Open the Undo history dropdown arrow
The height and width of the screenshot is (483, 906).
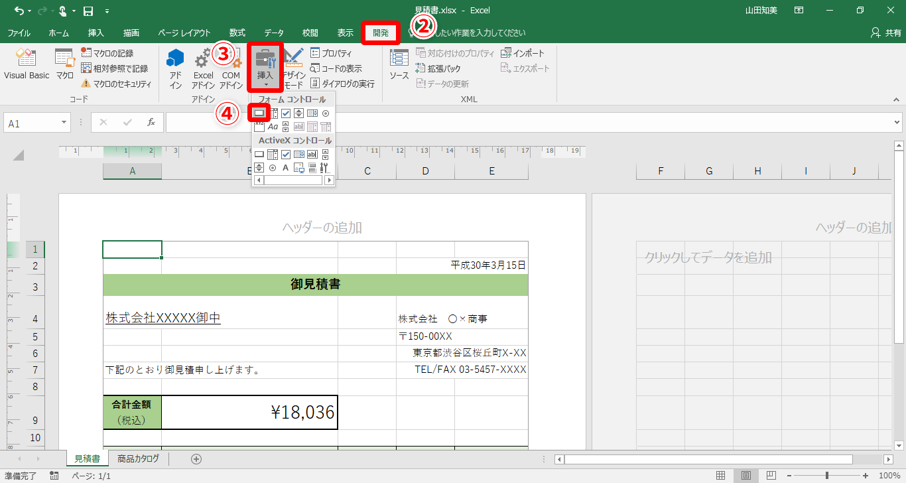(x=29, y=11)
